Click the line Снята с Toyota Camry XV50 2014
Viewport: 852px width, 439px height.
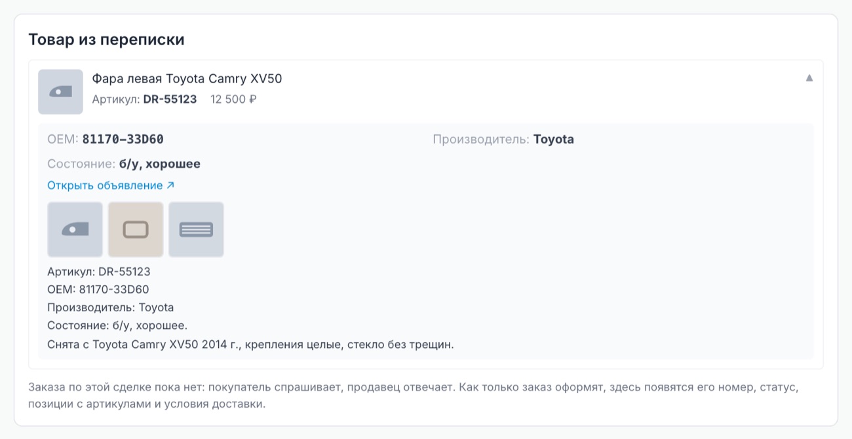[x=250, y=344]
